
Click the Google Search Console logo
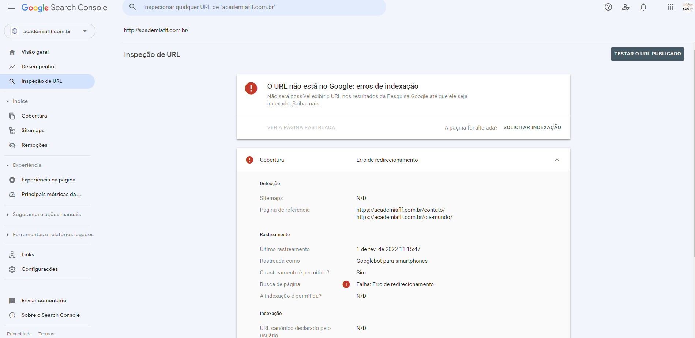point(64,8)
